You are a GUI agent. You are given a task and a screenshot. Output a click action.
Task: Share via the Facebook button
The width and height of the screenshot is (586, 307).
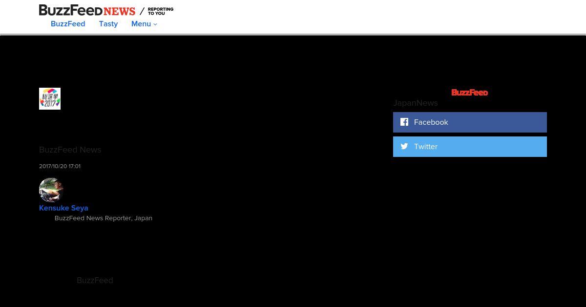pyautogui.click(x=470, y=122)
